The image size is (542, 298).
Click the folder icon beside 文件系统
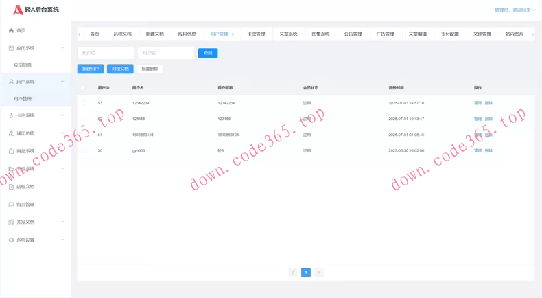(11, 168)
